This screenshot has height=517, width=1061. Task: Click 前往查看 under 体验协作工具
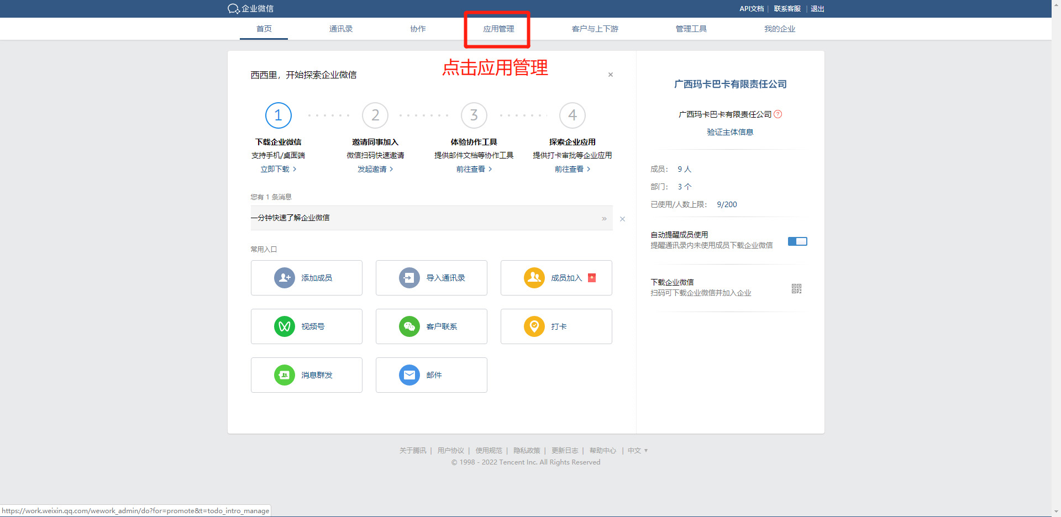[x=474, y=169]
